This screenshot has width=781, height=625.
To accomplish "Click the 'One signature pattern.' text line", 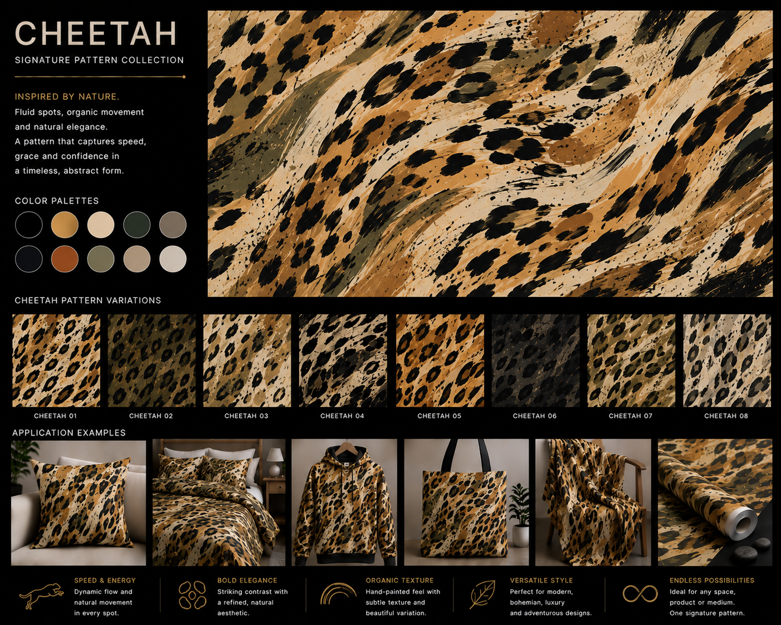I will click(707, 613).
